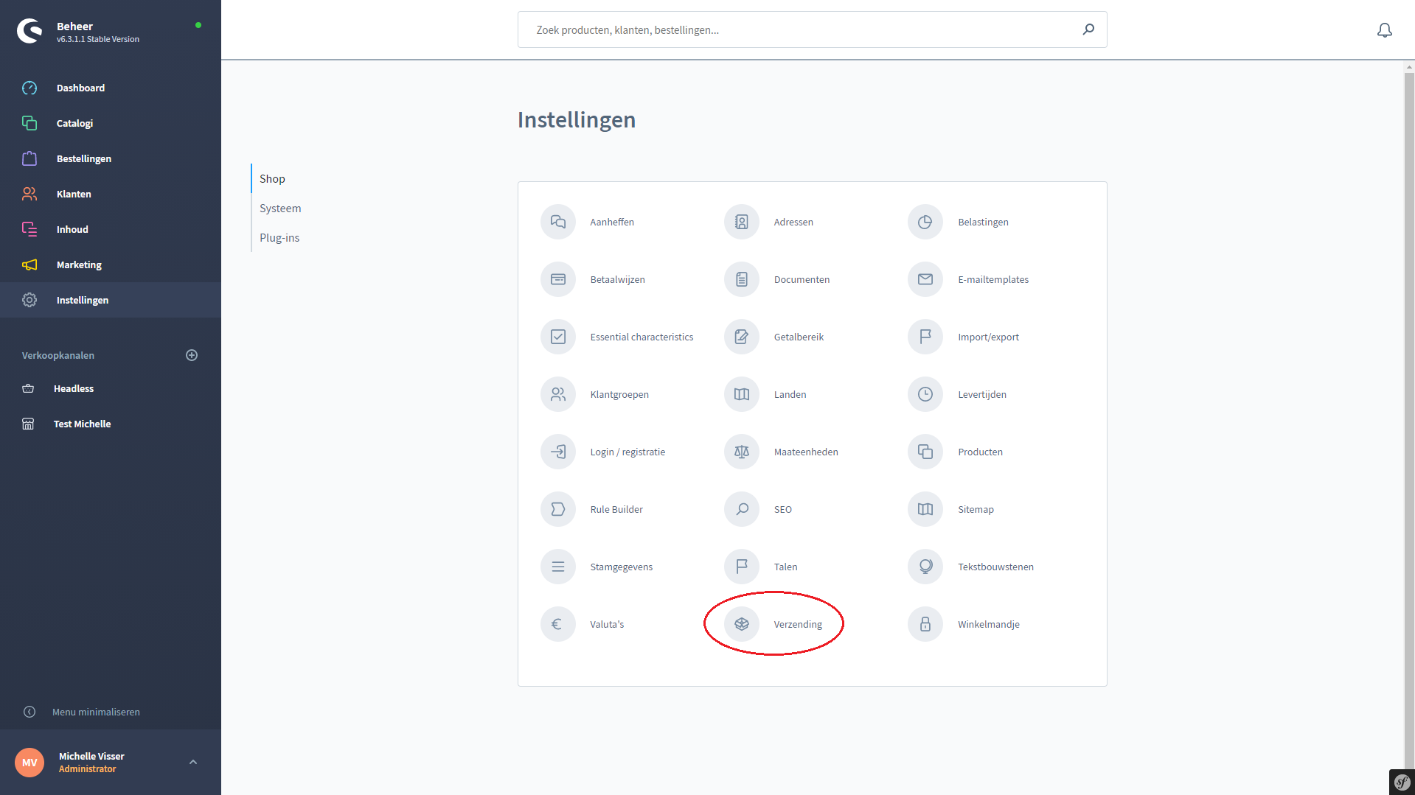Go to Bestellingen in the sidebar

coord(83,158)
